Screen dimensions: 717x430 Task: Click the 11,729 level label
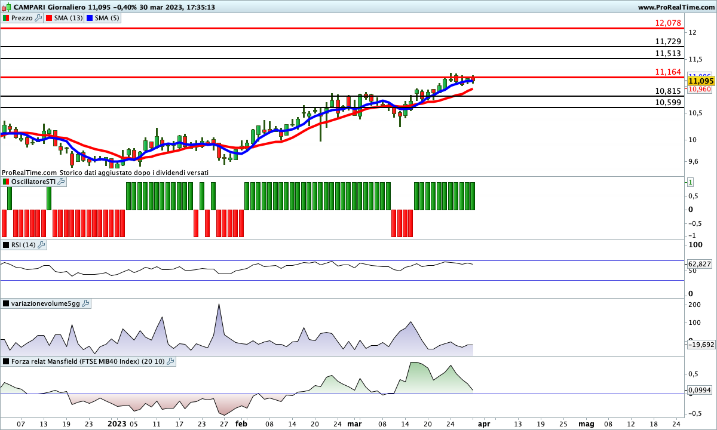(x=668, y=41)
